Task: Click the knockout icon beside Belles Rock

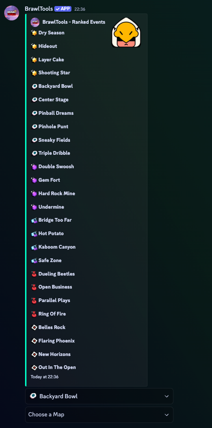Action: [34, 328]
